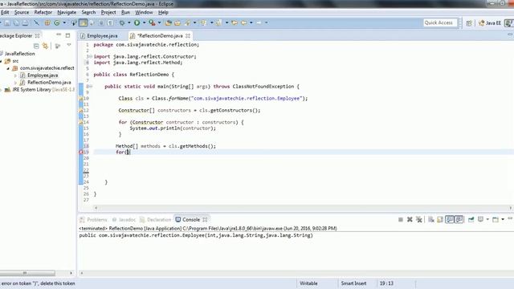The width and height of the screenshot is (514, 289).
Task: Switch to the Problems tab
Action: (x=94, y=219)
